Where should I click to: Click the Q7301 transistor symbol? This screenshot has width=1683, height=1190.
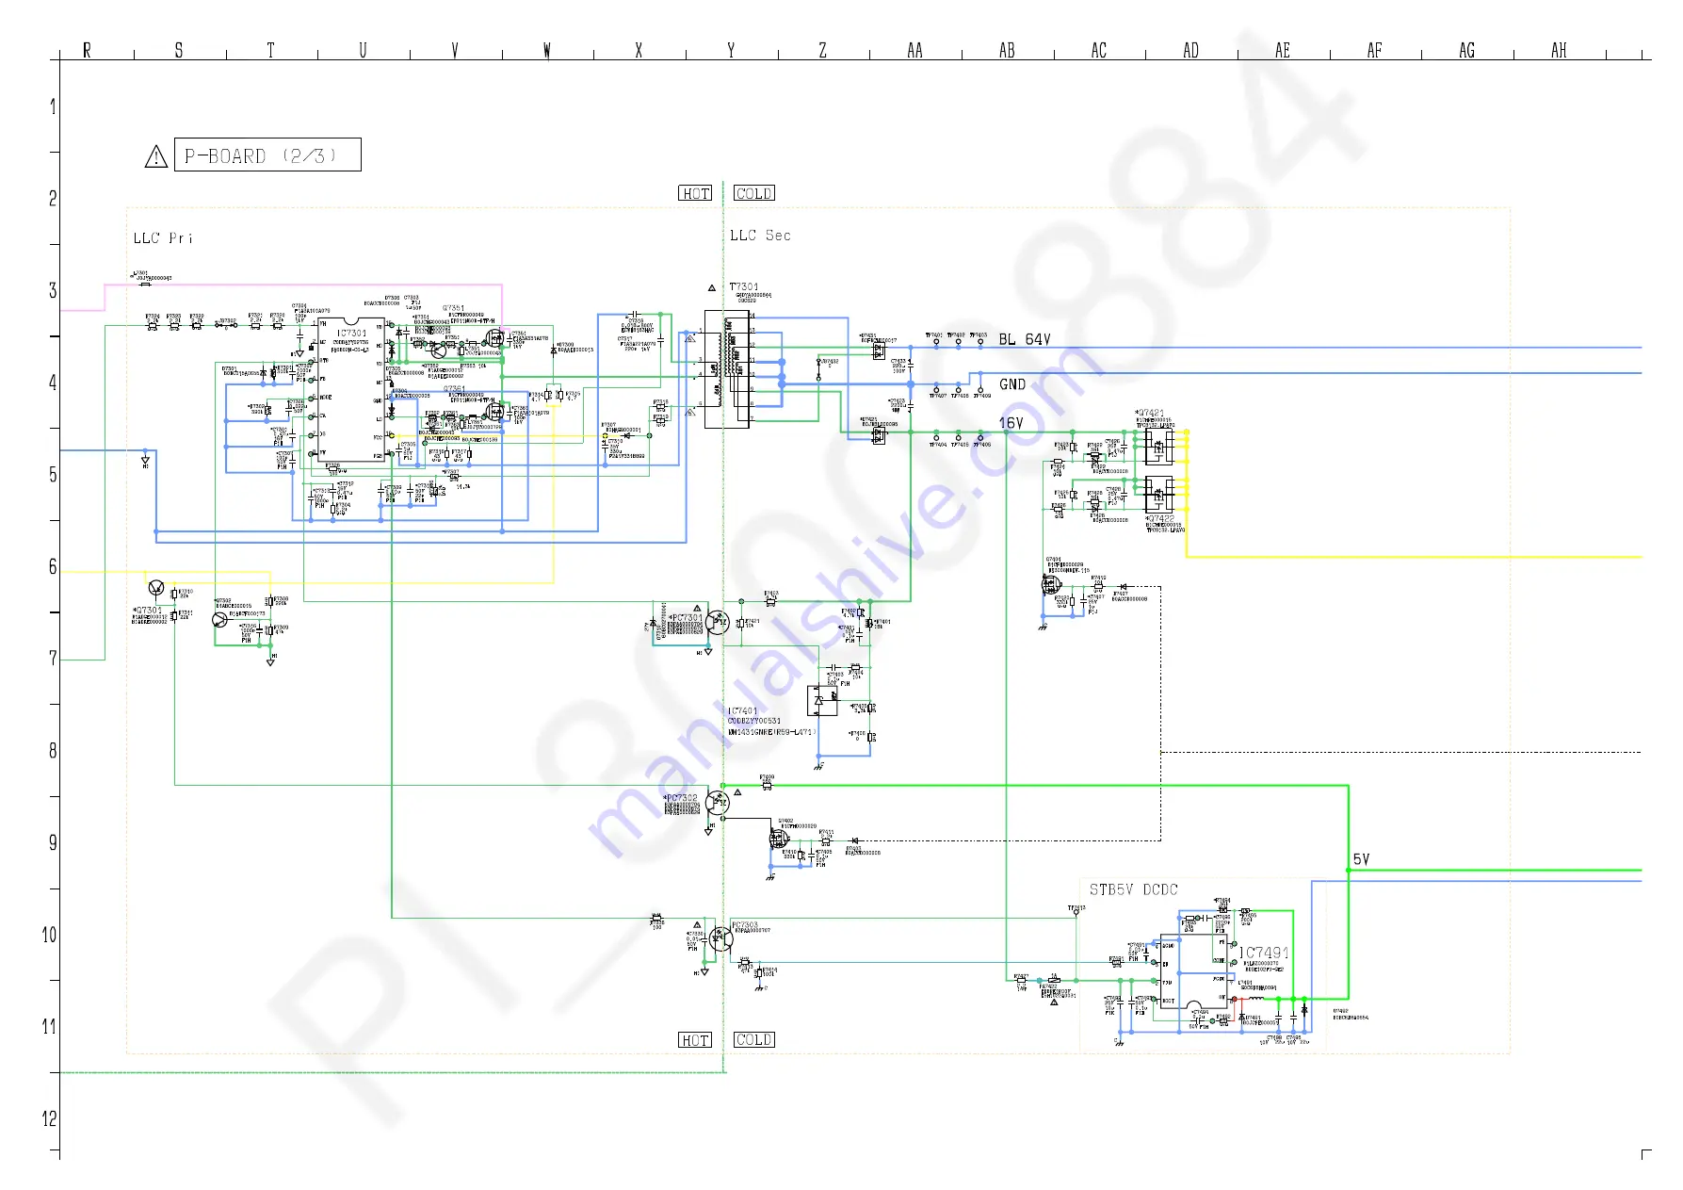coord(156,588)
